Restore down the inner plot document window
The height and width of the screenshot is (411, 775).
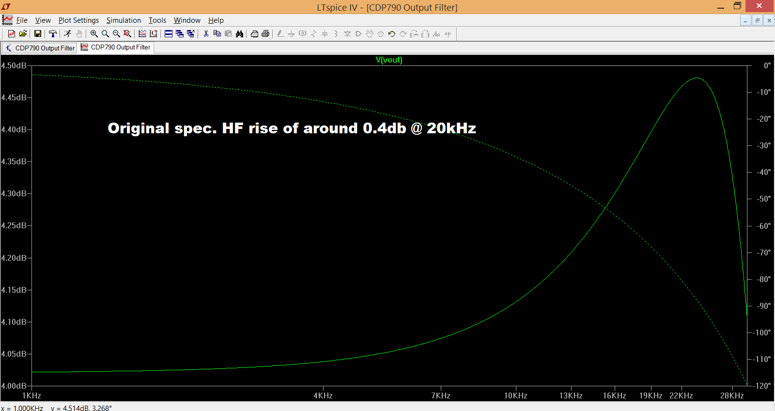[x=758, y=20]
